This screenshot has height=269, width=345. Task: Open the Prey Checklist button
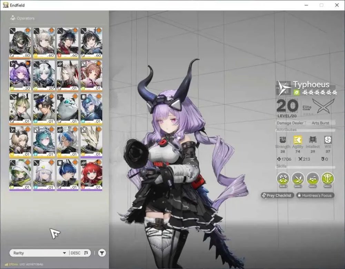point(277,195)
